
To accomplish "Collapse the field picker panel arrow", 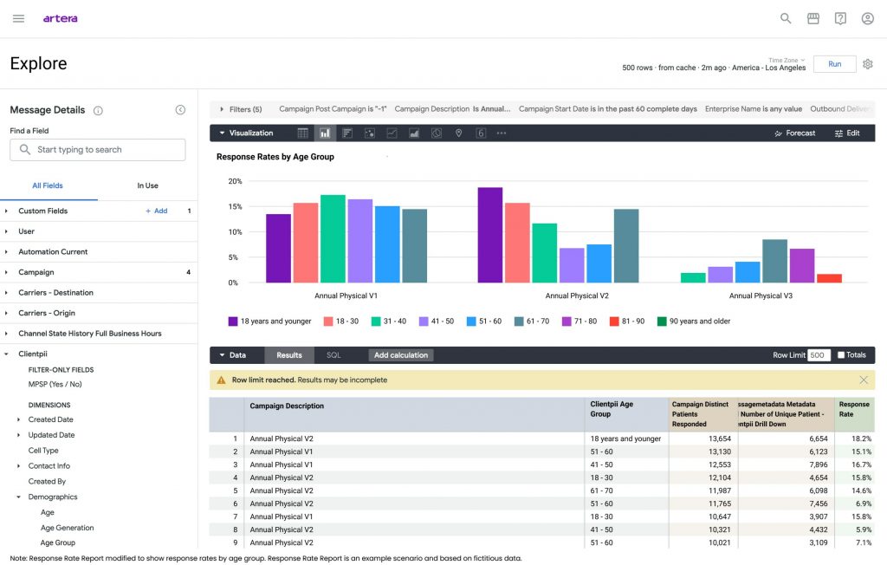I will (180, 110).
